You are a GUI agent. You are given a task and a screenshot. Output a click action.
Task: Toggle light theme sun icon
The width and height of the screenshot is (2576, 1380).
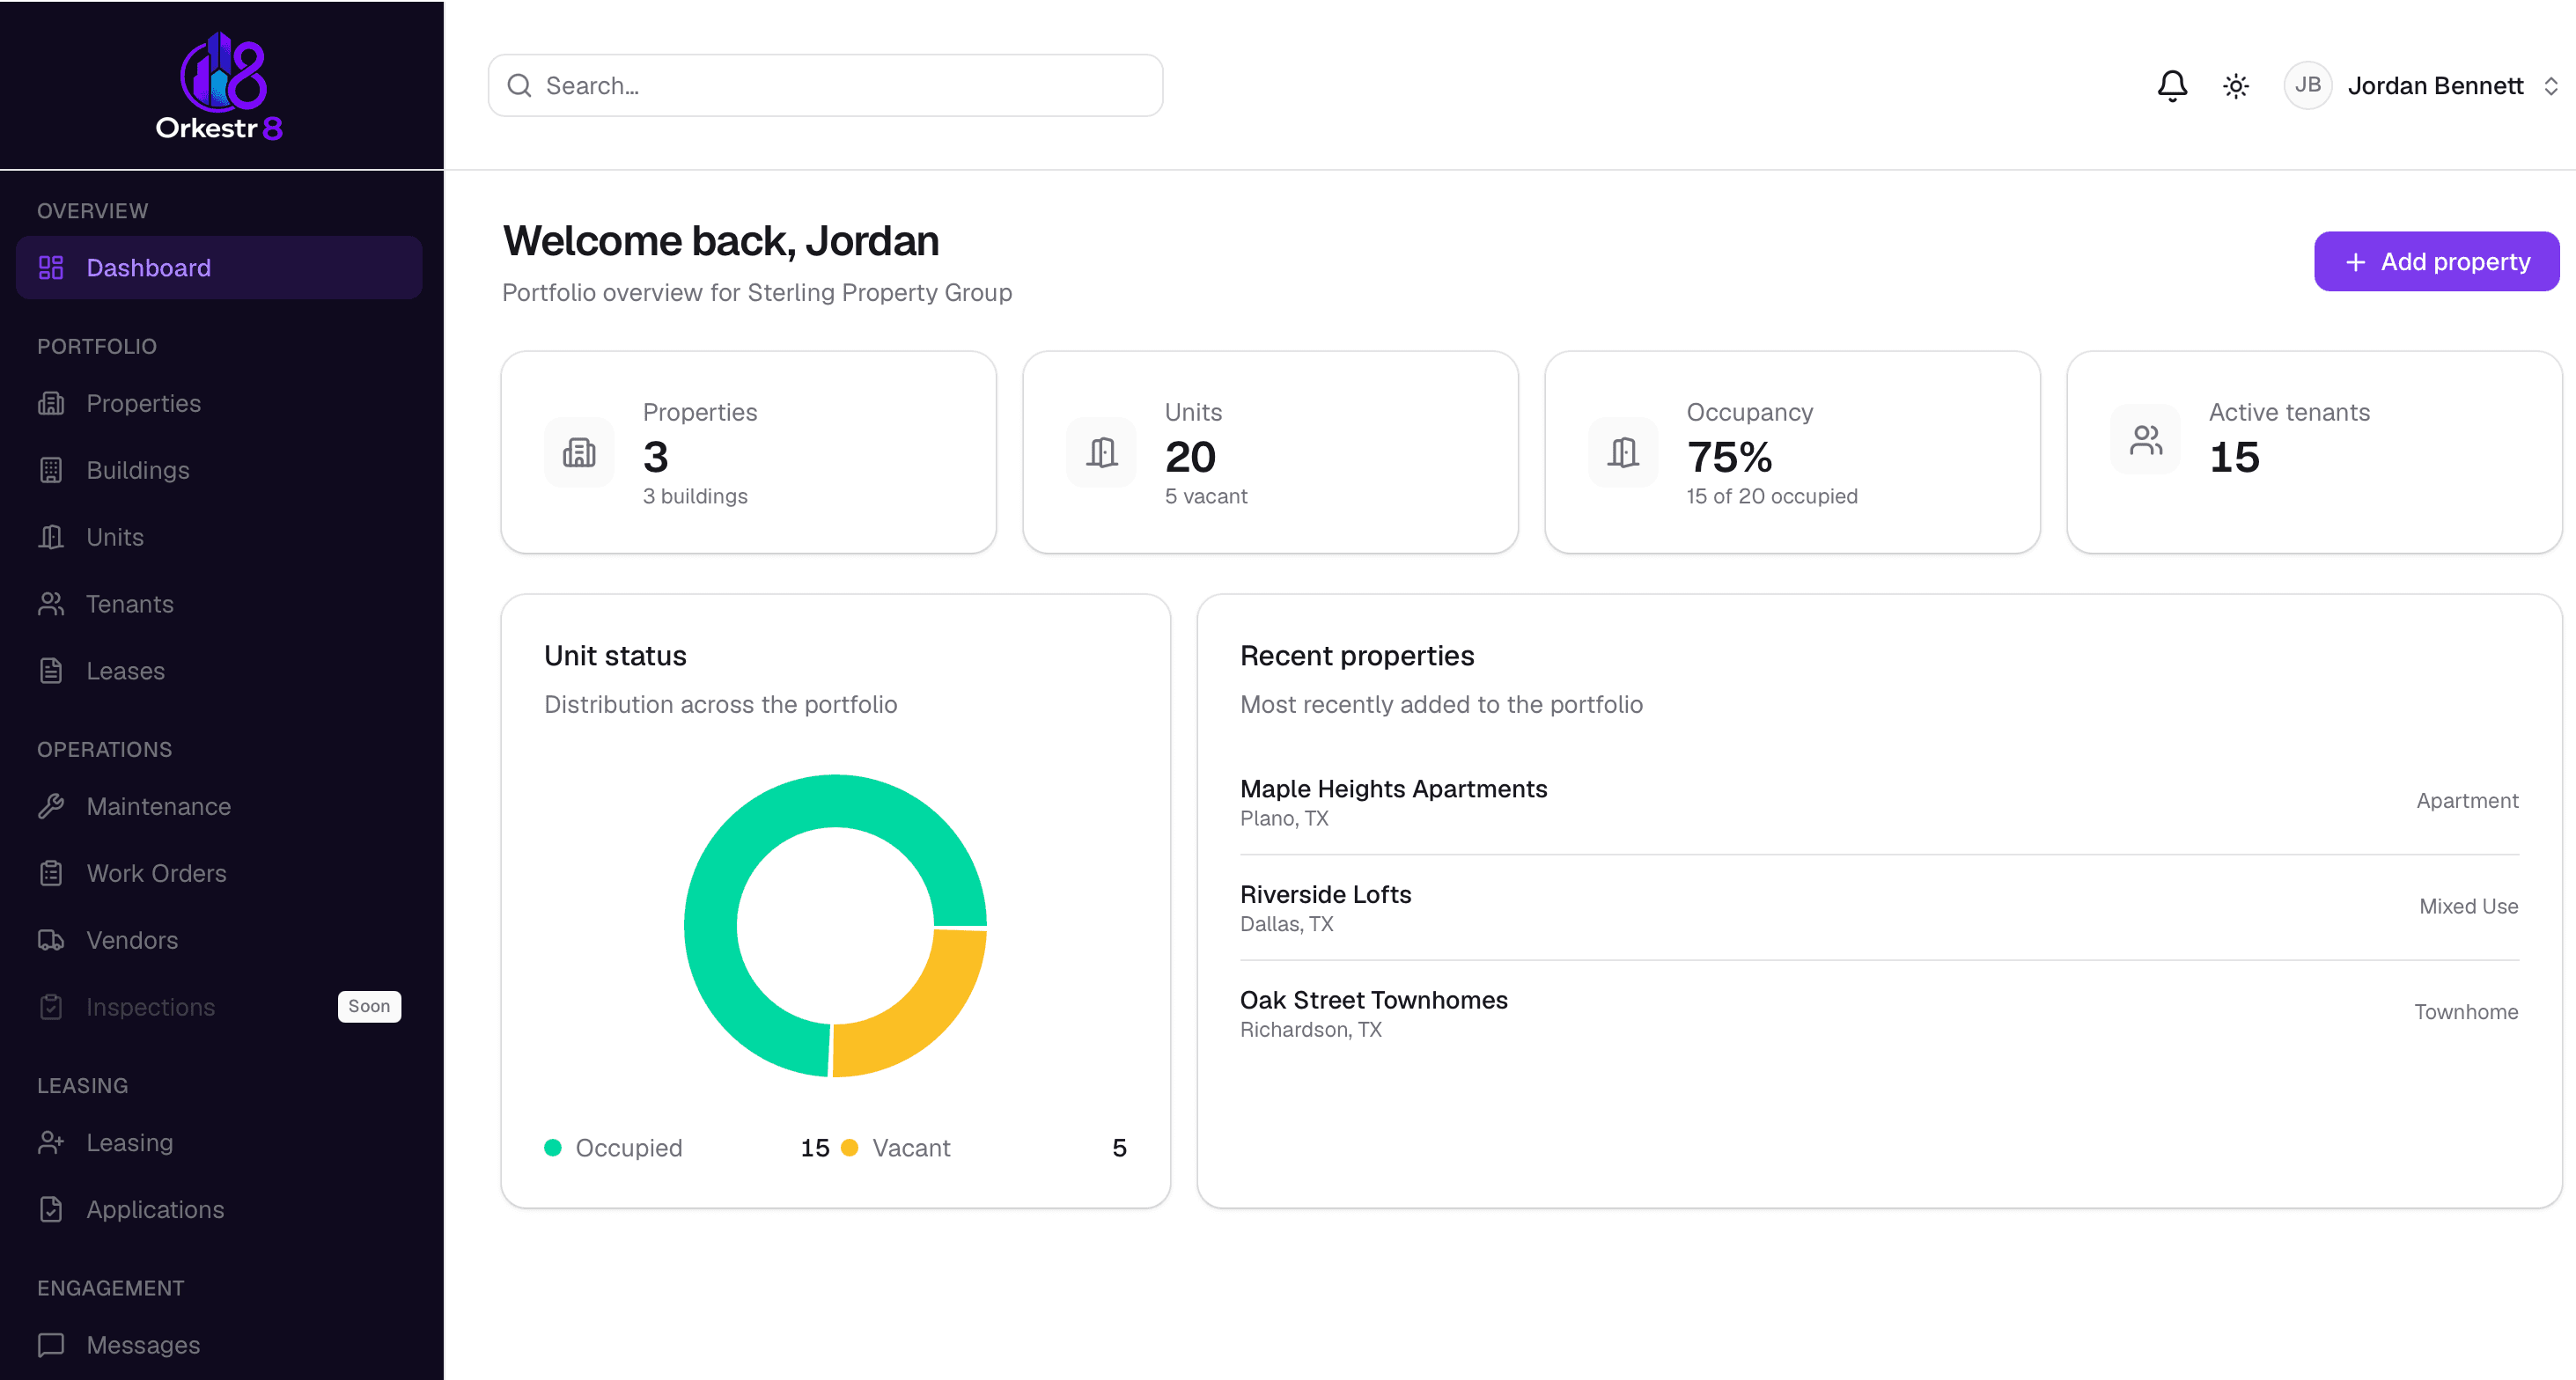click(x=2236, y=86)
